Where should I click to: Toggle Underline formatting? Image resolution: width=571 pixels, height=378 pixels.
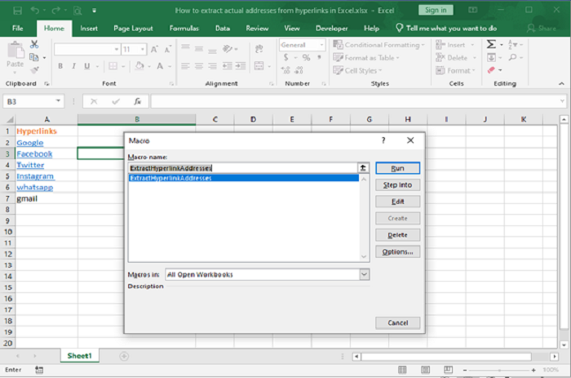pyautogui.click(x=86, y=66)
